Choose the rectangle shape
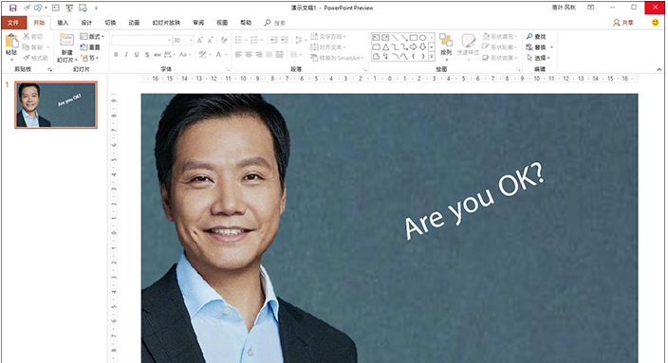 point(414,38)
